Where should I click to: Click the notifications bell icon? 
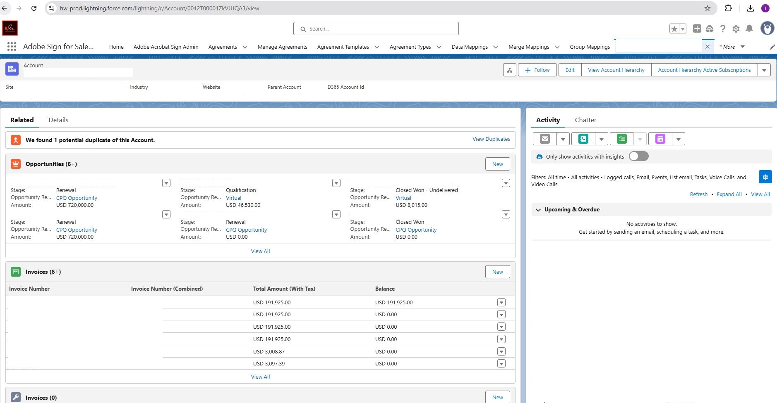(x=749, y=28)
